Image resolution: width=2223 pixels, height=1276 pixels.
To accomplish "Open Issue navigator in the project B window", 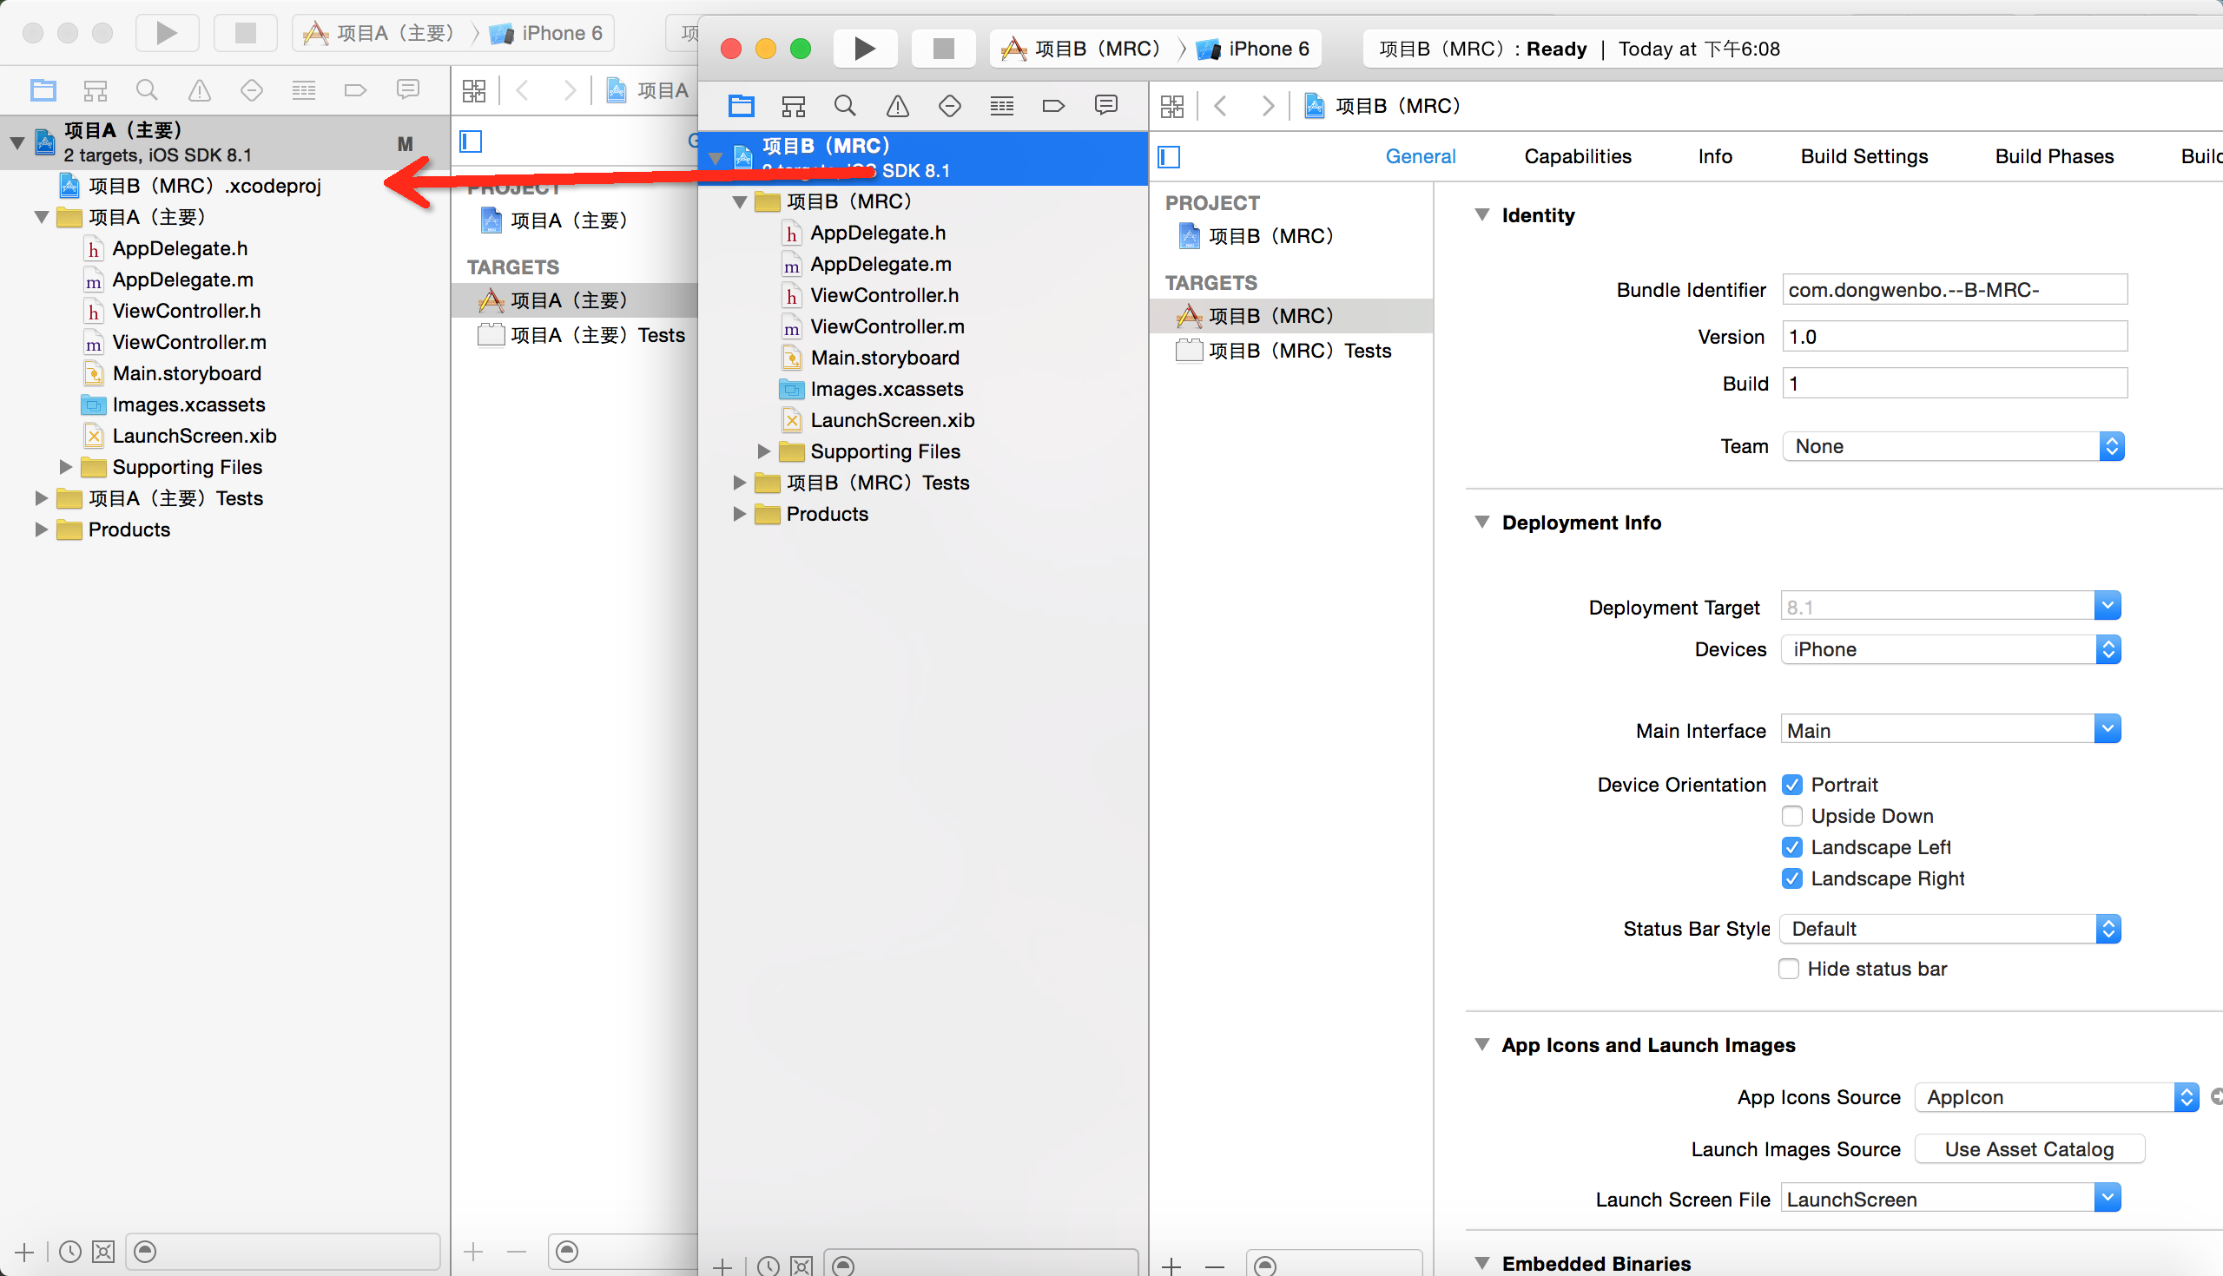I will pyautogui.click(x=898, y=106).
